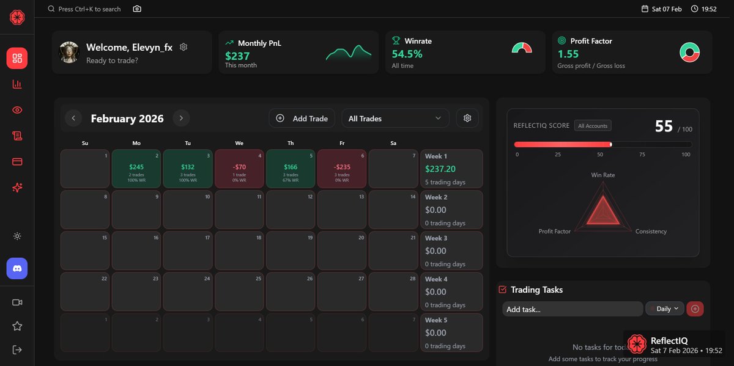Click the 19:52 clock in top bar

(x=704, y=9)
